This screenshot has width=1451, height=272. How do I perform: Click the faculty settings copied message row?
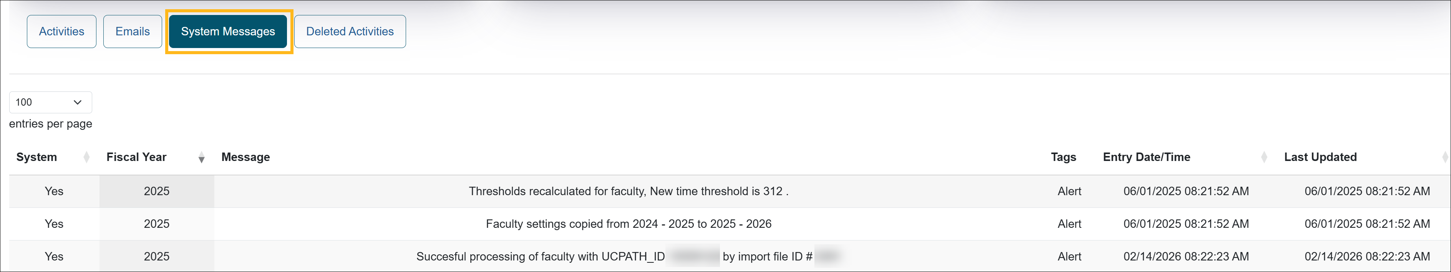pos(628,224)
